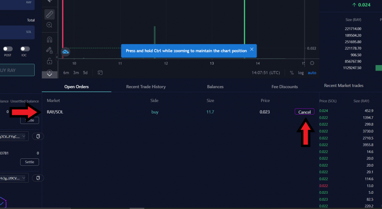Image resolution: width=382 pixels, height=209 pixels.
Task: Click the lock drawing mode pencil icon
Action: click(x=49, y=50)
